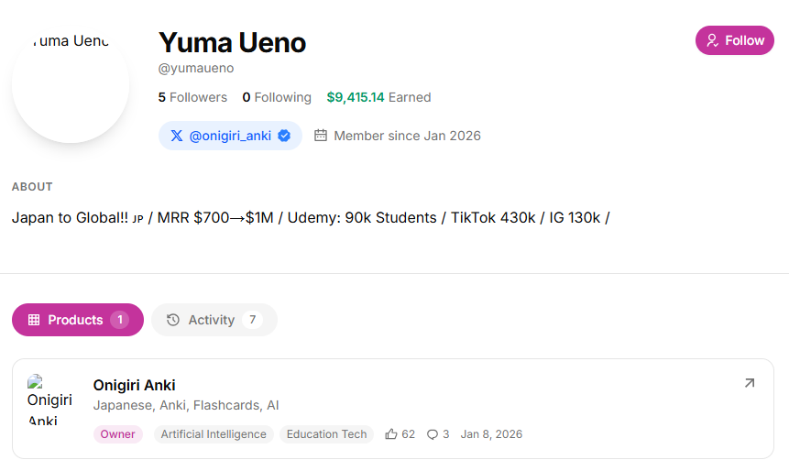Click the comments speech bubble icon
This screenshot has width=789, height=471.
pyautogui.click(x=433, y=434)
